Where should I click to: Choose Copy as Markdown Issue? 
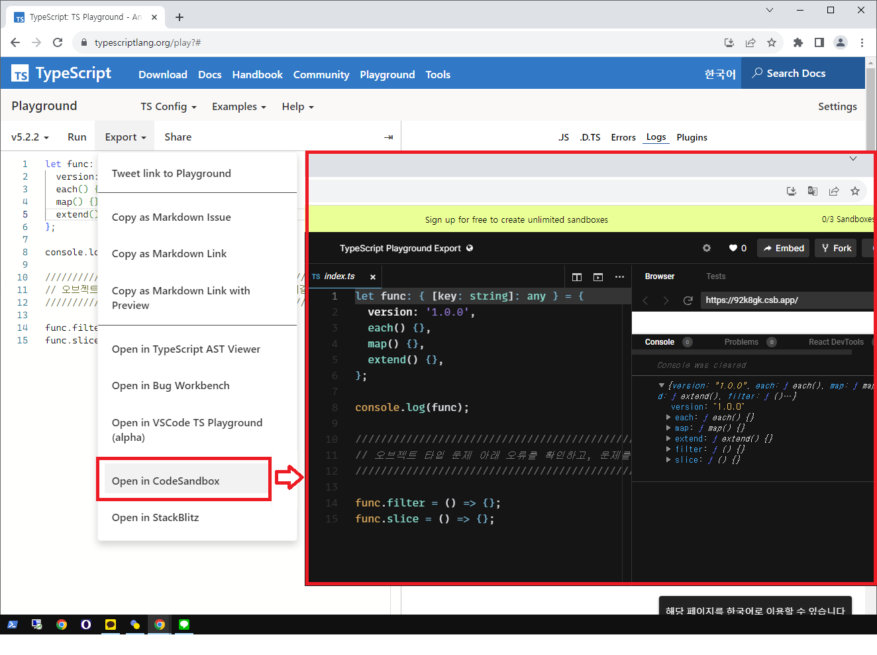click(x=172, y=217)
